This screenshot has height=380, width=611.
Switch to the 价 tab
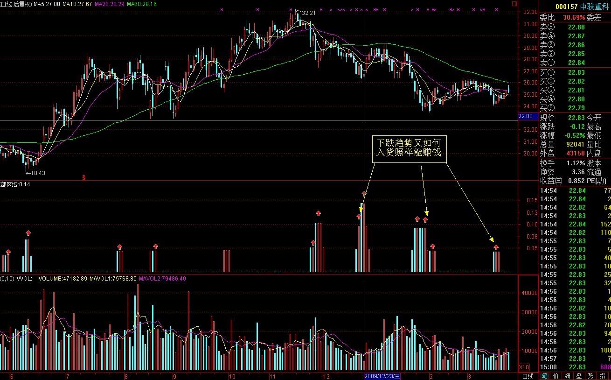[x=555, y=376]
